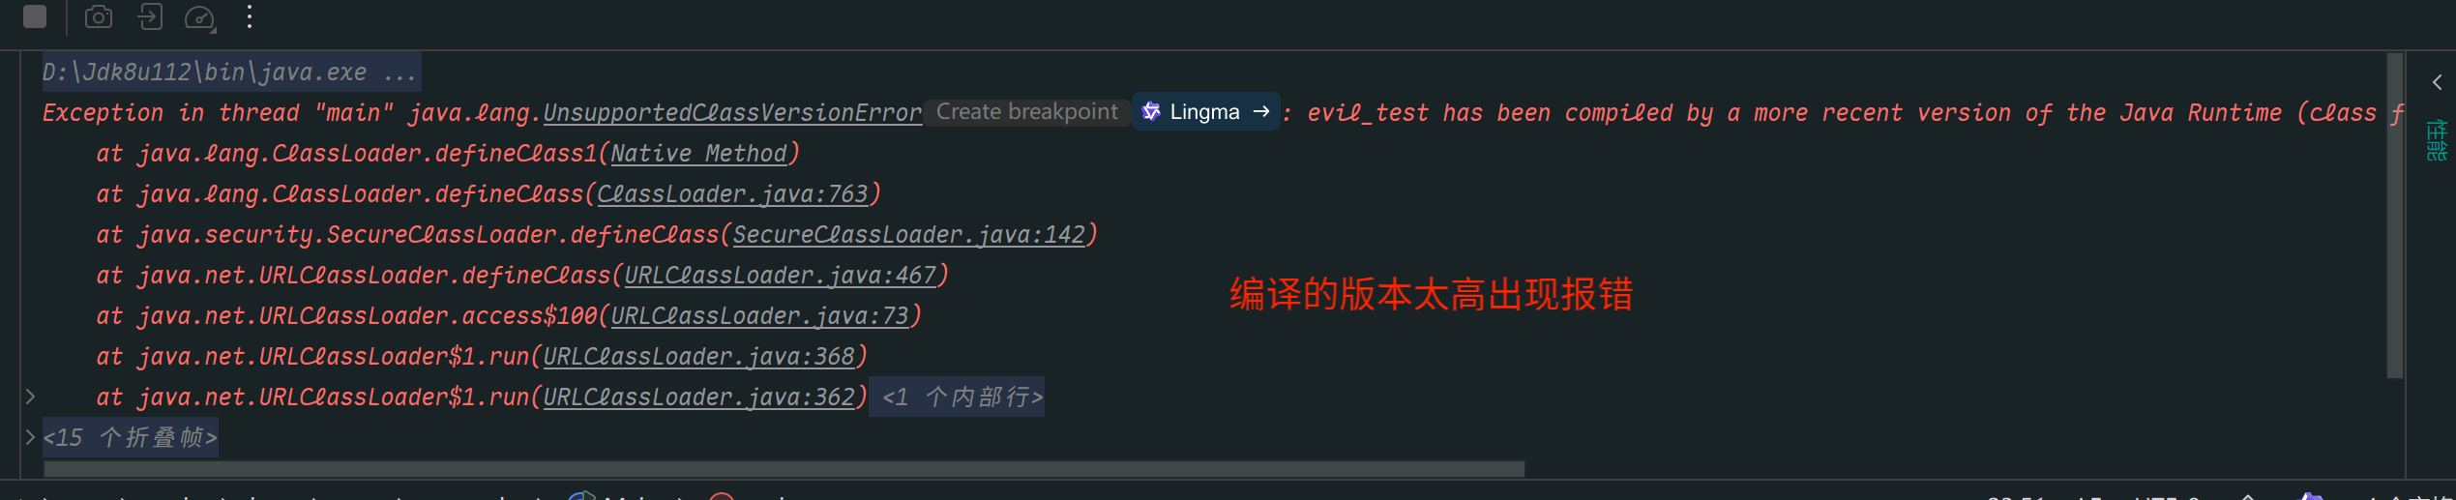
Task: Click the arrow next to Lingma
Action: click(1260, 112)
